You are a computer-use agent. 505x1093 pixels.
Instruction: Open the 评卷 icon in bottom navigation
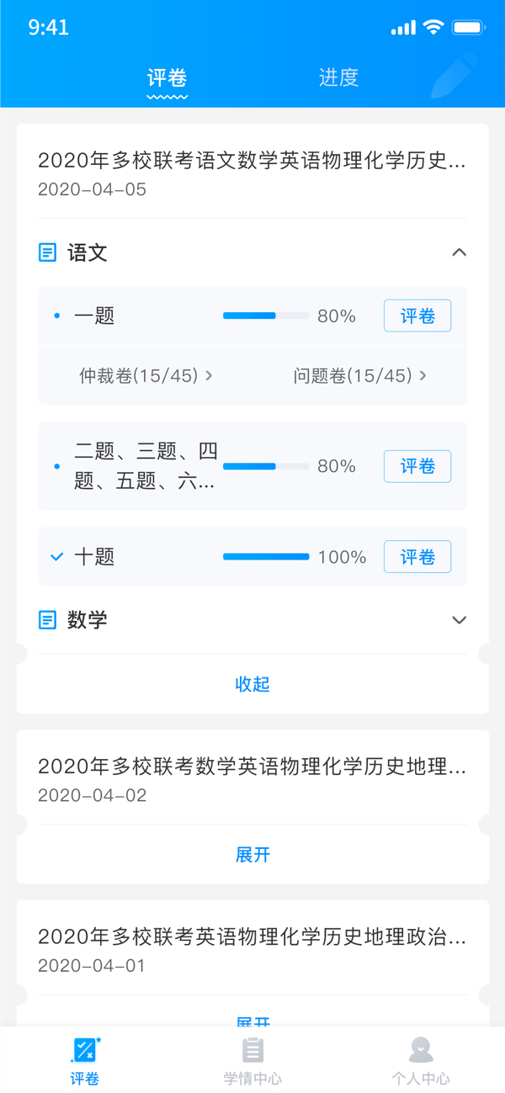(x=84, y=1051)
